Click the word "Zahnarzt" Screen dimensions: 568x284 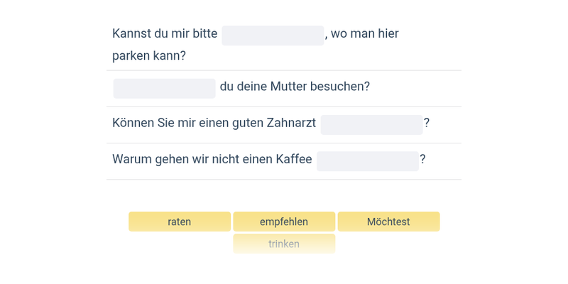[290, 123]
